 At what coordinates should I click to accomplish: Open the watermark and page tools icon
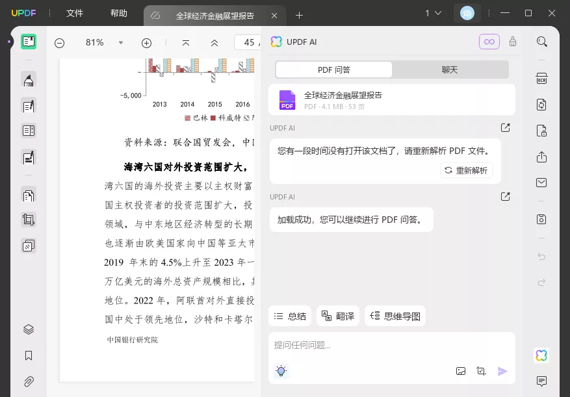point(29,246)
